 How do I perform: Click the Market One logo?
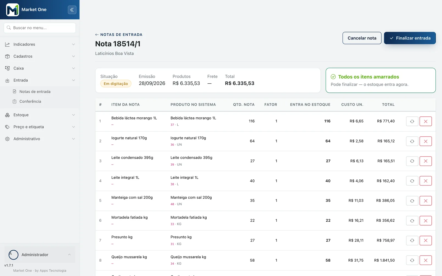point(12,10)
